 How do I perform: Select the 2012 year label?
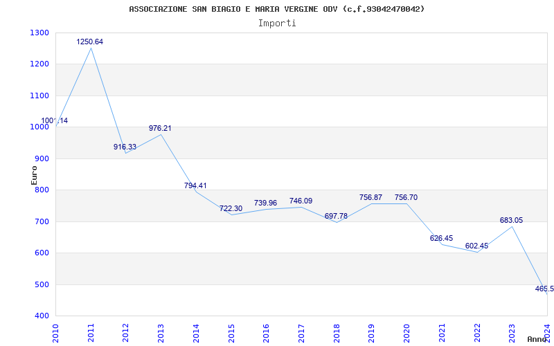[126, 334]
